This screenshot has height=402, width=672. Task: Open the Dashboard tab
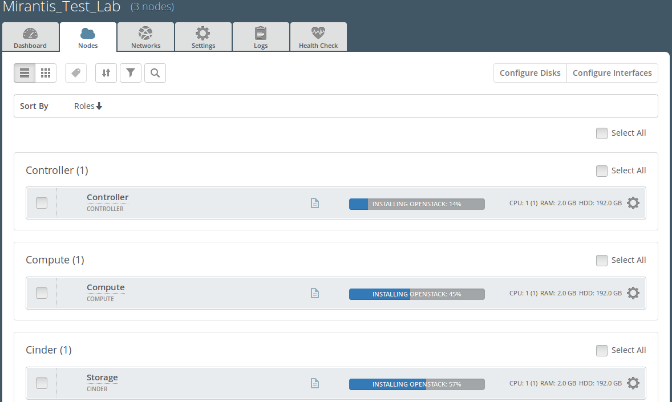30,37
